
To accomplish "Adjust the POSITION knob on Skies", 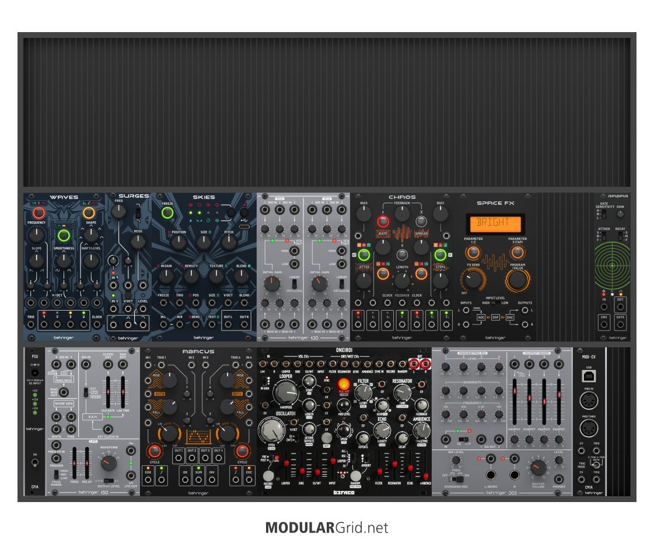I will point(179,242).
